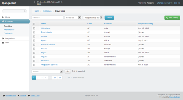183x100 pixels.
Task: Check the Anguilla row checkbox
Action: pyautogui.click(x=34, y=57)
